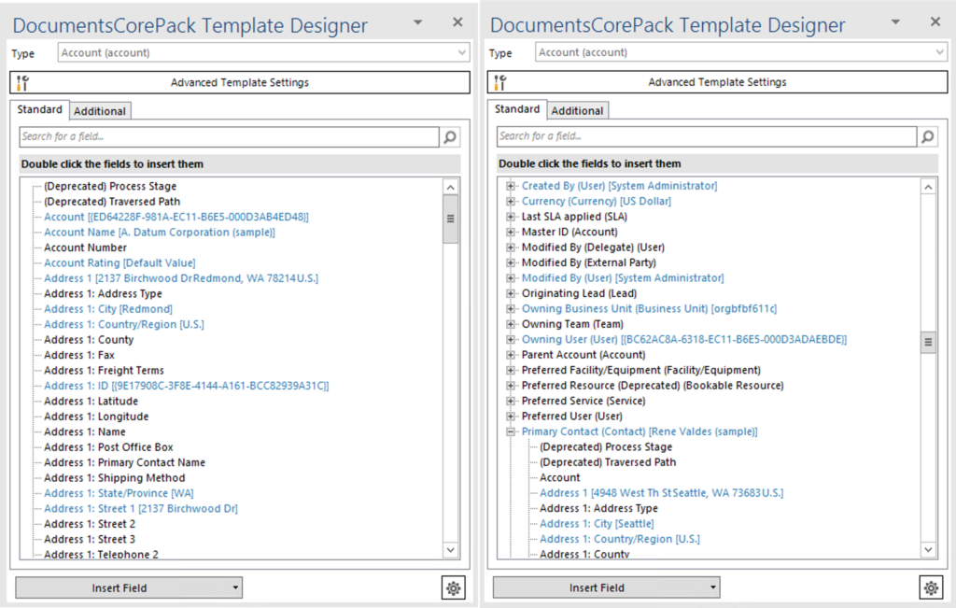Open the settings gear icon in the left panel
Viewport: 956px width, 608px height.
click(454, 587)
